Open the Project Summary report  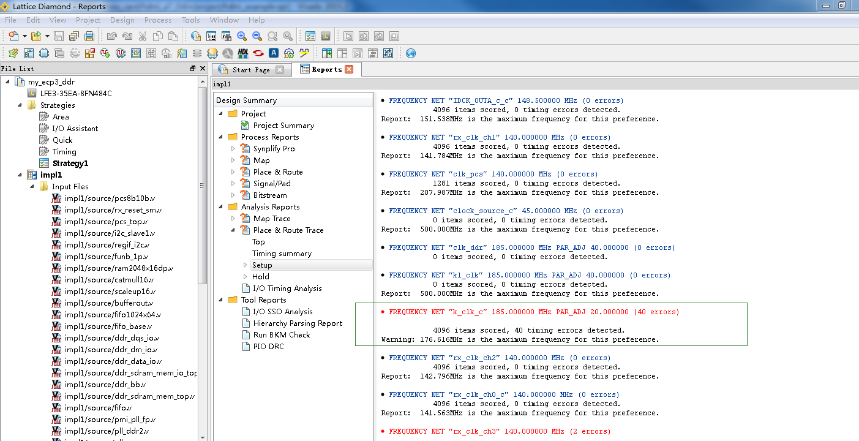[x=283, y=126]
